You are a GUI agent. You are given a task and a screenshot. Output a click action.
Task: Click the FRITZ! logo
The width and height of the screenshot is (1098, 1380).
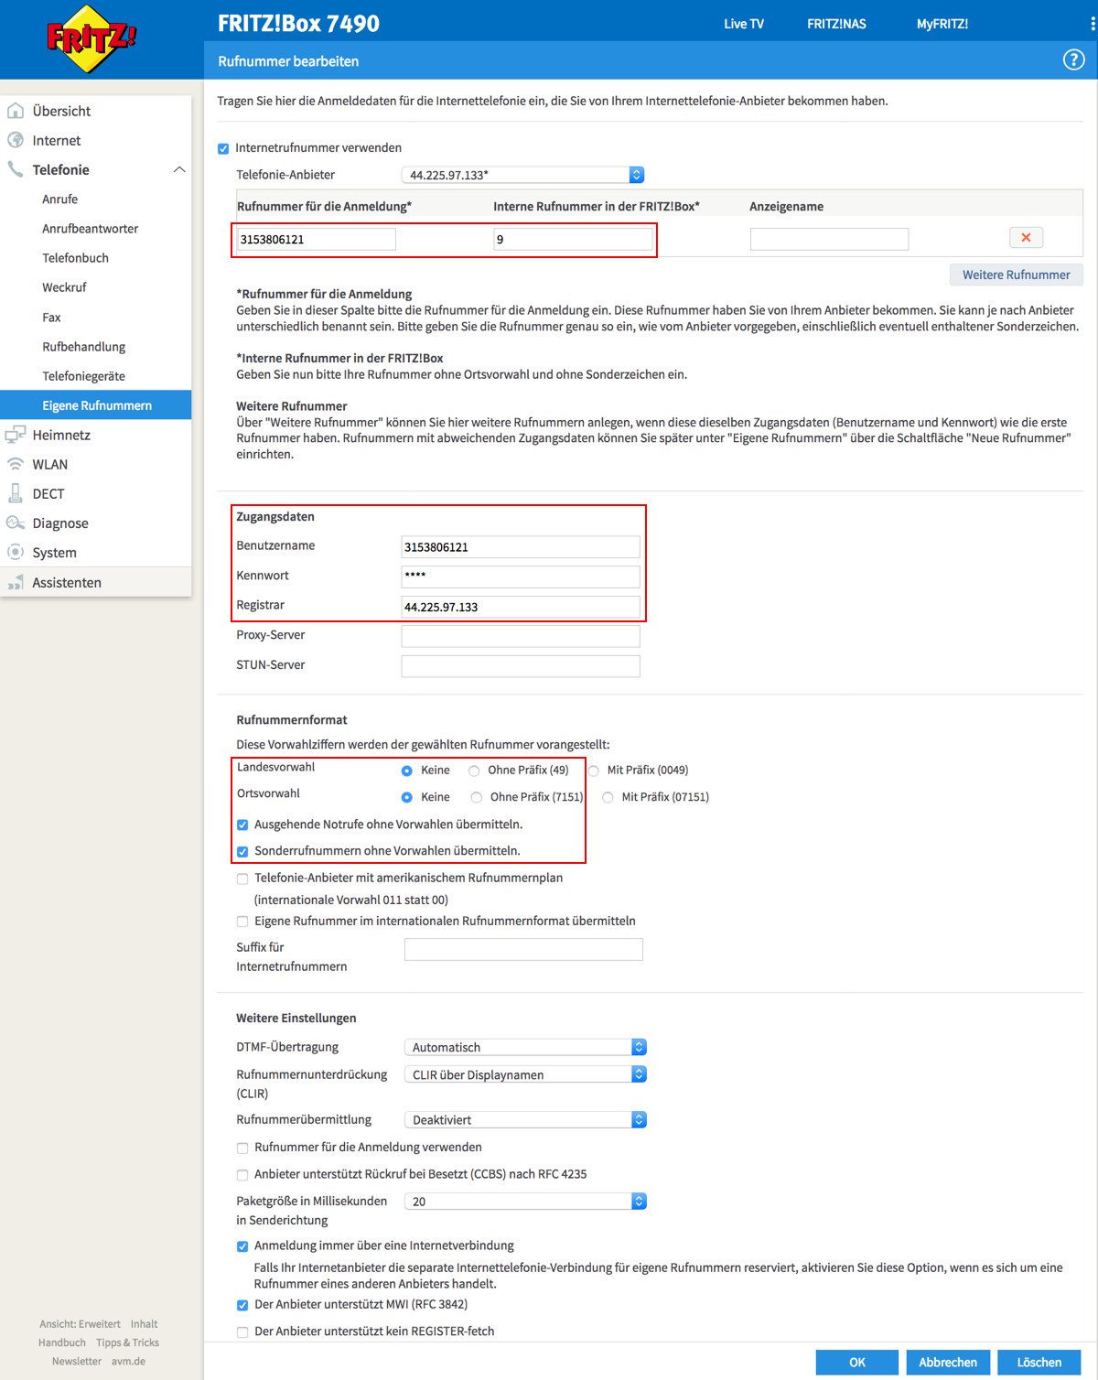tap(91, 39)
